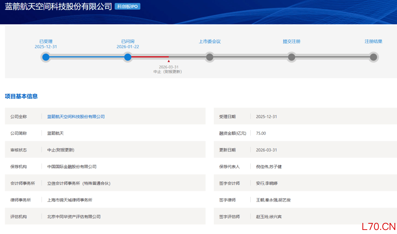This screenshot has height=234, width=397.
Task: Click the 融资金额 value 75.00
Action: [261, 133]
